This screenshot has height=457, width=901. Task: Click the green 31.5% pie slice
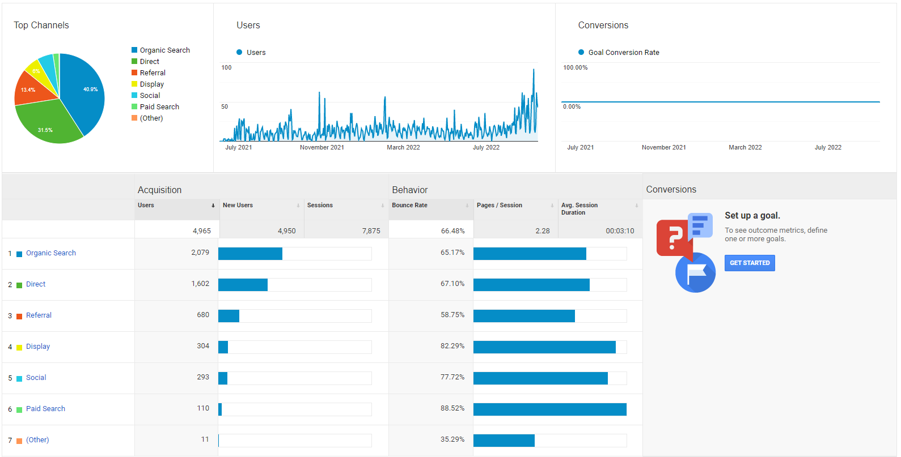tap(48, 125)
